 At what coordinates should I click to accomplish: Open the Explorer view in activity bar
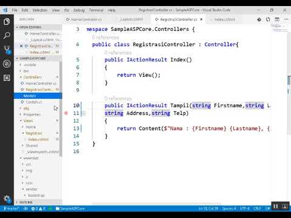7,21
